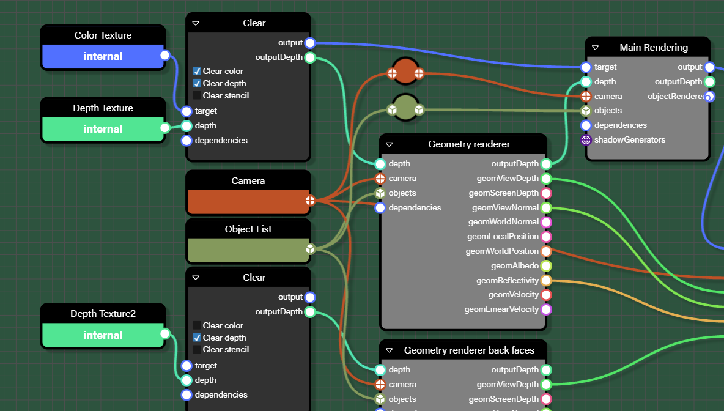Select the depth input port on Geometry renderer
Viewport: 724px width, 411px height.
point(380,163)
